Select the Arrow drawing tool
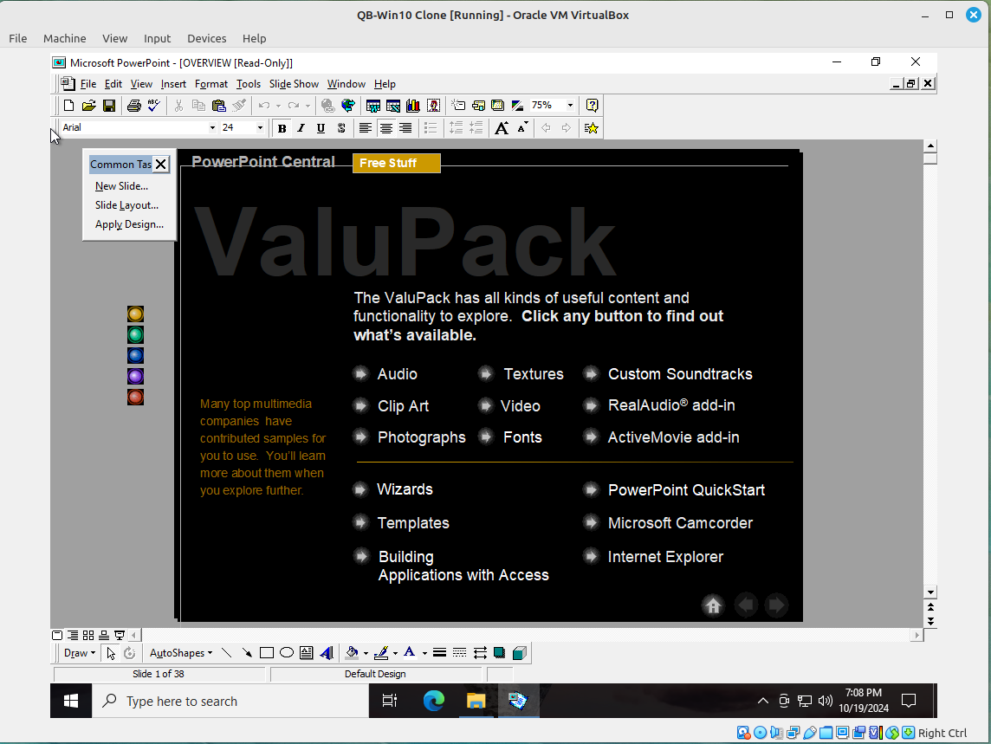The image size is (991, 744). (247, 653)
